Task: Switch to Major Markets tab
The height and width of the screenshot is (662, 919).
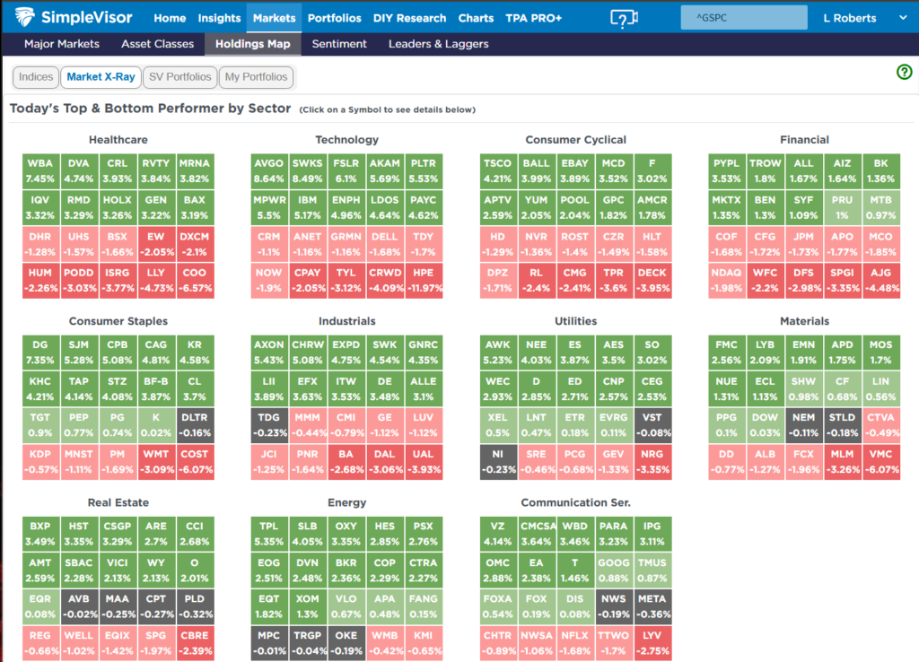Action: point(62,44)
